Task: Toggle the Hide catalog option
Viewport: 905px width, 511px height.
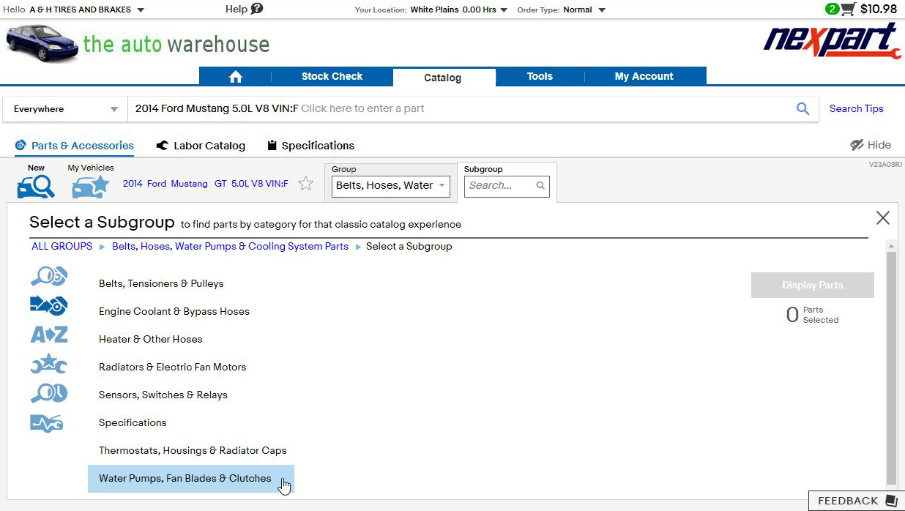Action: tap(871, 145)
